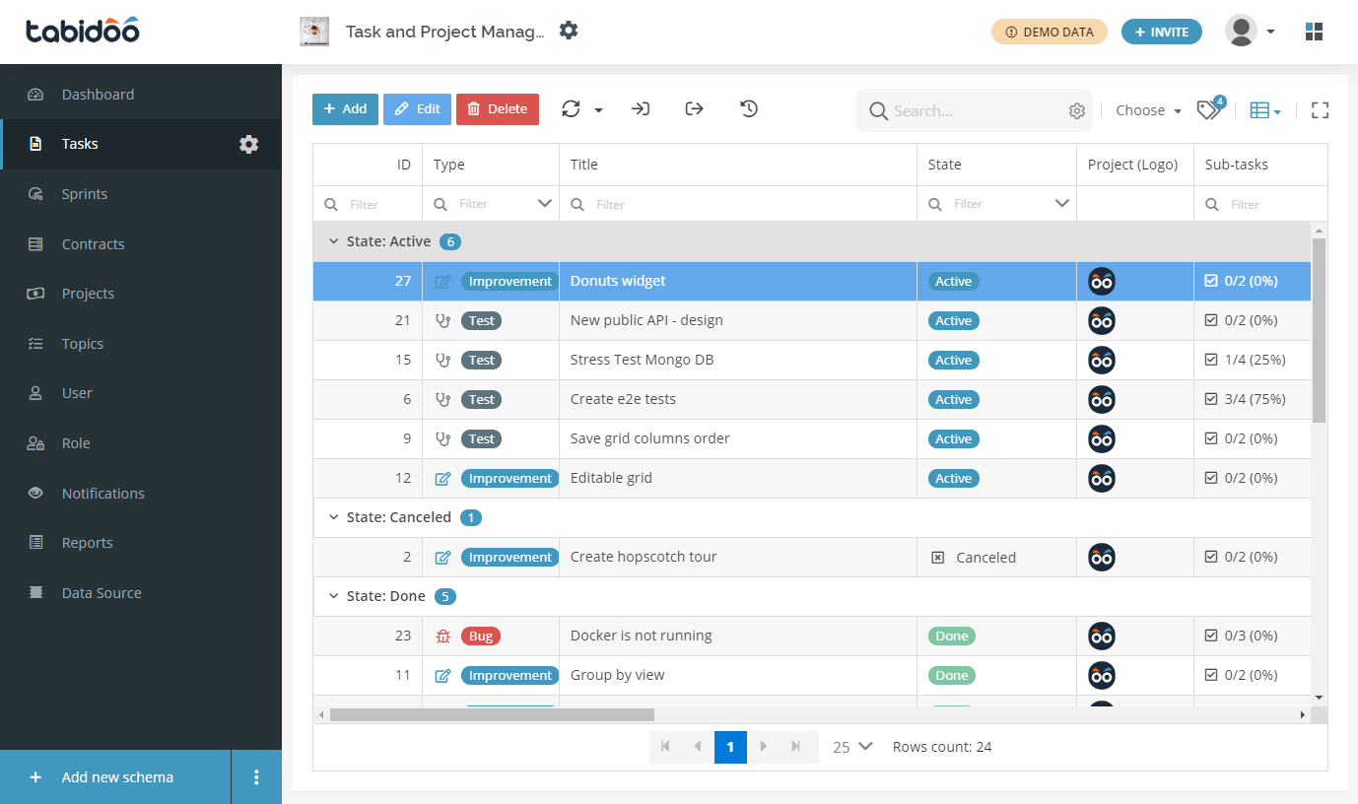The width and height of the screenshot is (1358, 804).
Task: Click sub-tasks checkbox for New public API
Action: tap(1211, 320)
